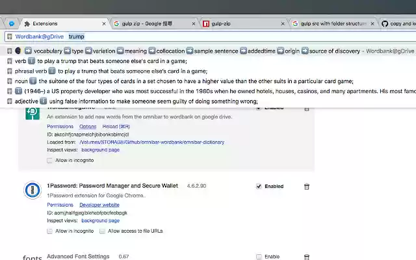Click the arrow icon before source of discovery

305,51
